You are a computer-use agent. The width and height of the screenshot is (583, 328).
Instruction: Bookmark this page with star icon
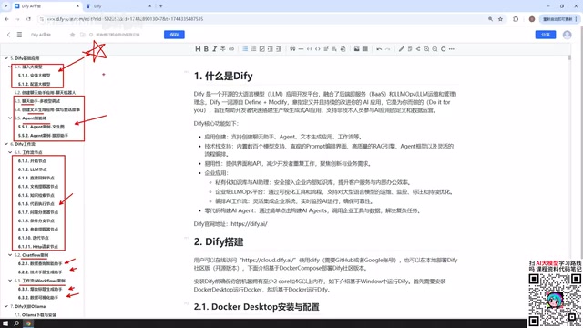tap(500, 19)
